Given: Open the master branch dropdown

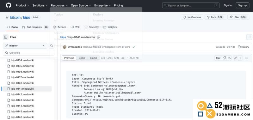Looking at the screenshot, I should click(25, 45).
